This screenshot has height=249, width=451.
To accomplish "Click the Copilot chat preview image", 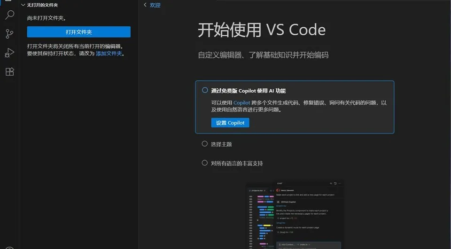I will pyautogui.click(x=295, y=214).
